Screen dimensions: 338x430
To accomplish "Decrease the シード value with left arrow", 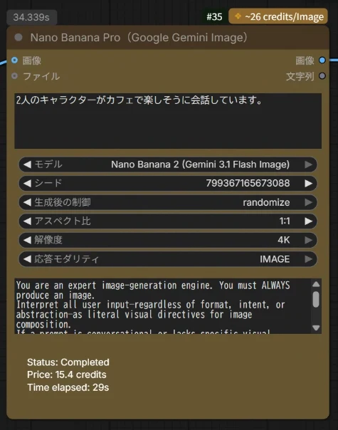I will pyautogui.click(x=27, y=183).
